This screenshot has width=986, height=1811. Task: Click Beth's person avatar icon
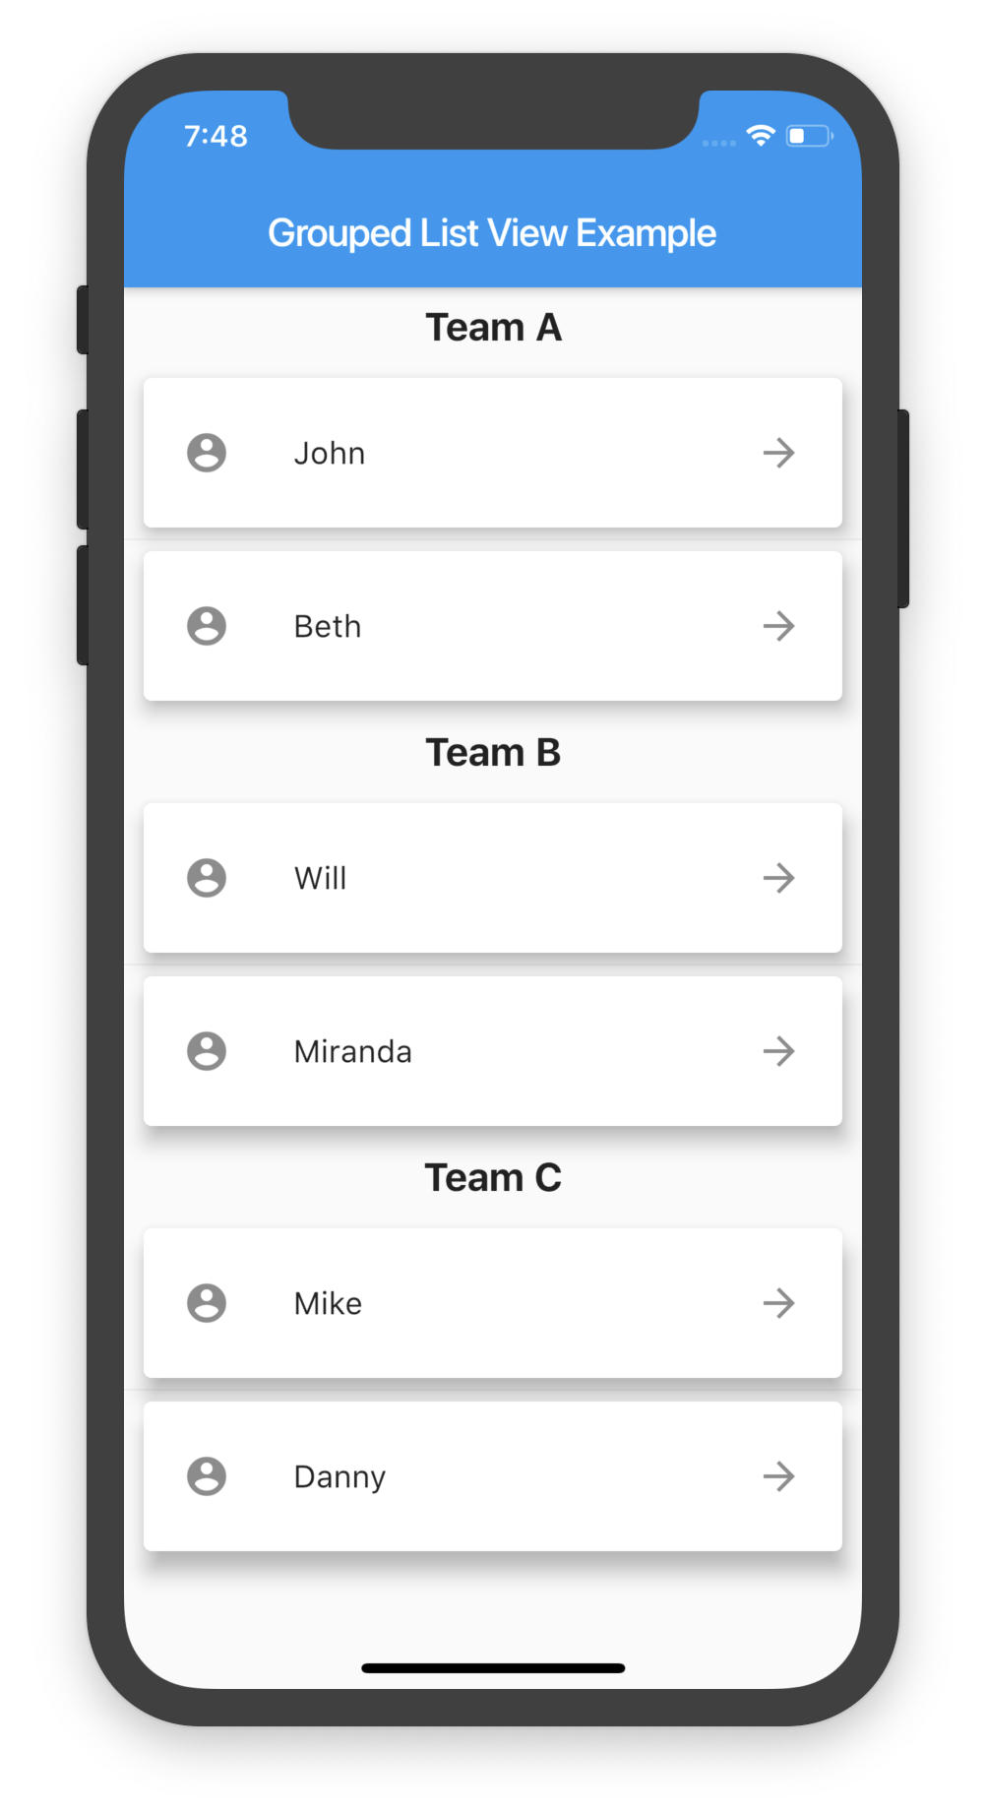[206, 626]
